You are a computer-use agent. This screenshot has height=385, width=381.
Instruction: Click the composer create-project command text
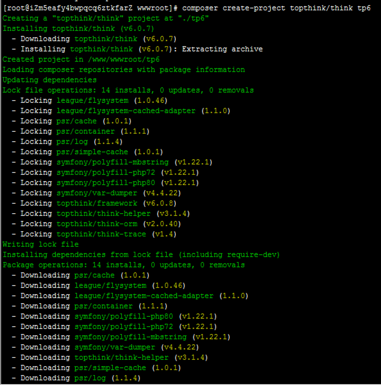tap(276, 8)
